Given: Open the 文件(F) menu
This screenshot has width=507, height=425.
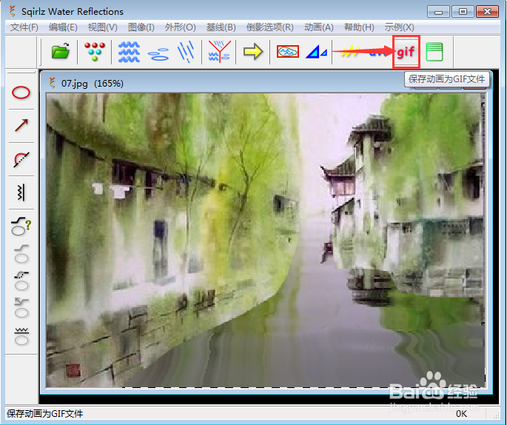Looking at the screenshot, I should coord(24,27).
